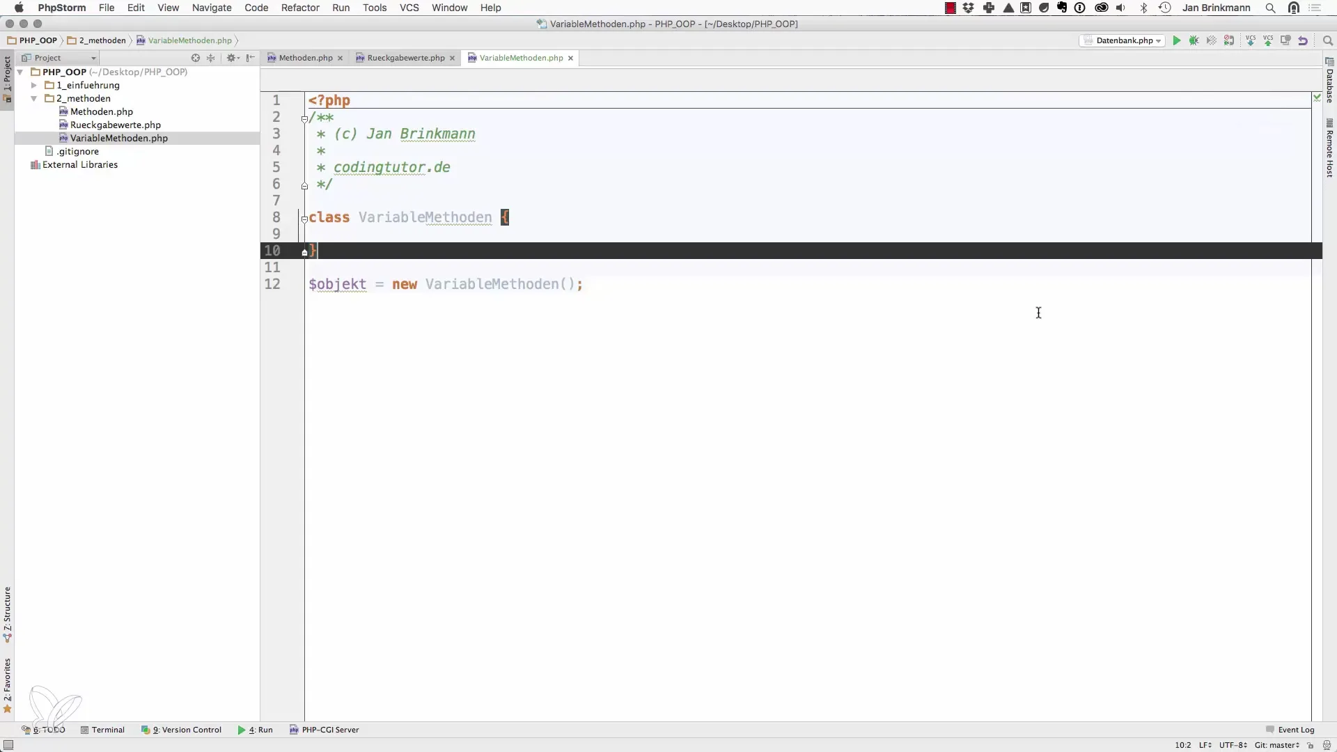Screen dimensions: 1337x752
Task: Start debugging with the green bug icon
Action: (1194, 40)
